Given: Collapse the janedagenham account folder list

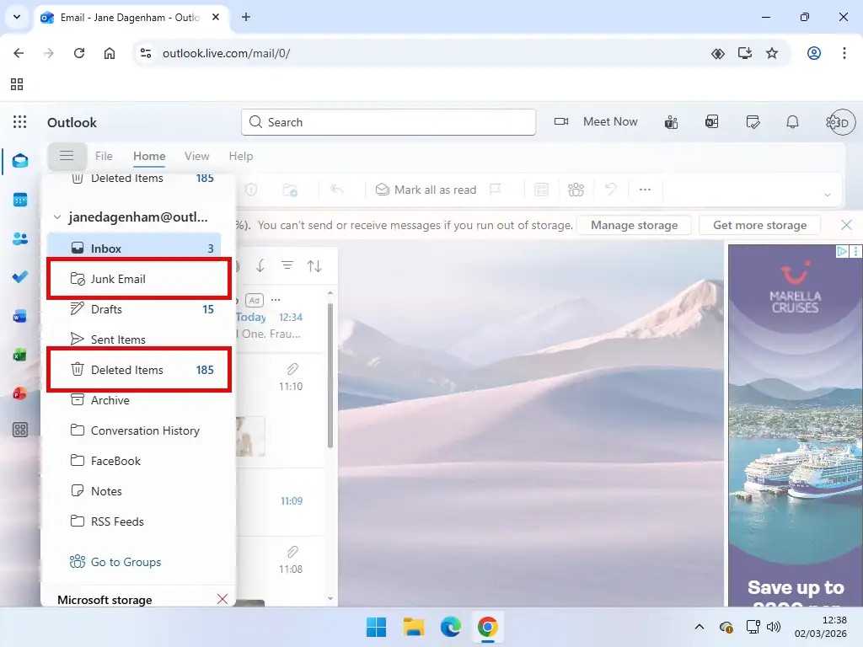Looking at the screenshot, I should click(57, 217).
